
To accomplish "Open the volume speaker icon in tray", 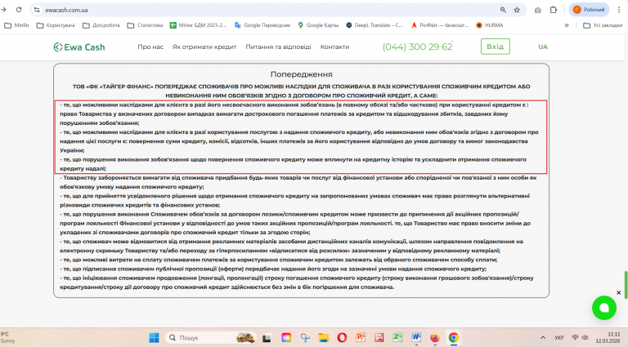I will tap(585, 338).
